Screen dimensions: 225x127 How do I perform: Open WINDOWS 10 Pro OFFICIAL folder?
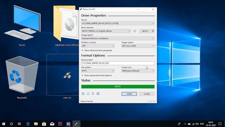[66, 26]
